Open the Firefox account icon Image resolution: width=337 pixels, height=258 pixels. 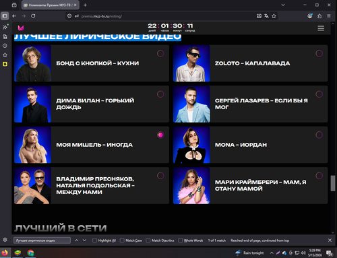pyautogui.click(x=310, y=16)
